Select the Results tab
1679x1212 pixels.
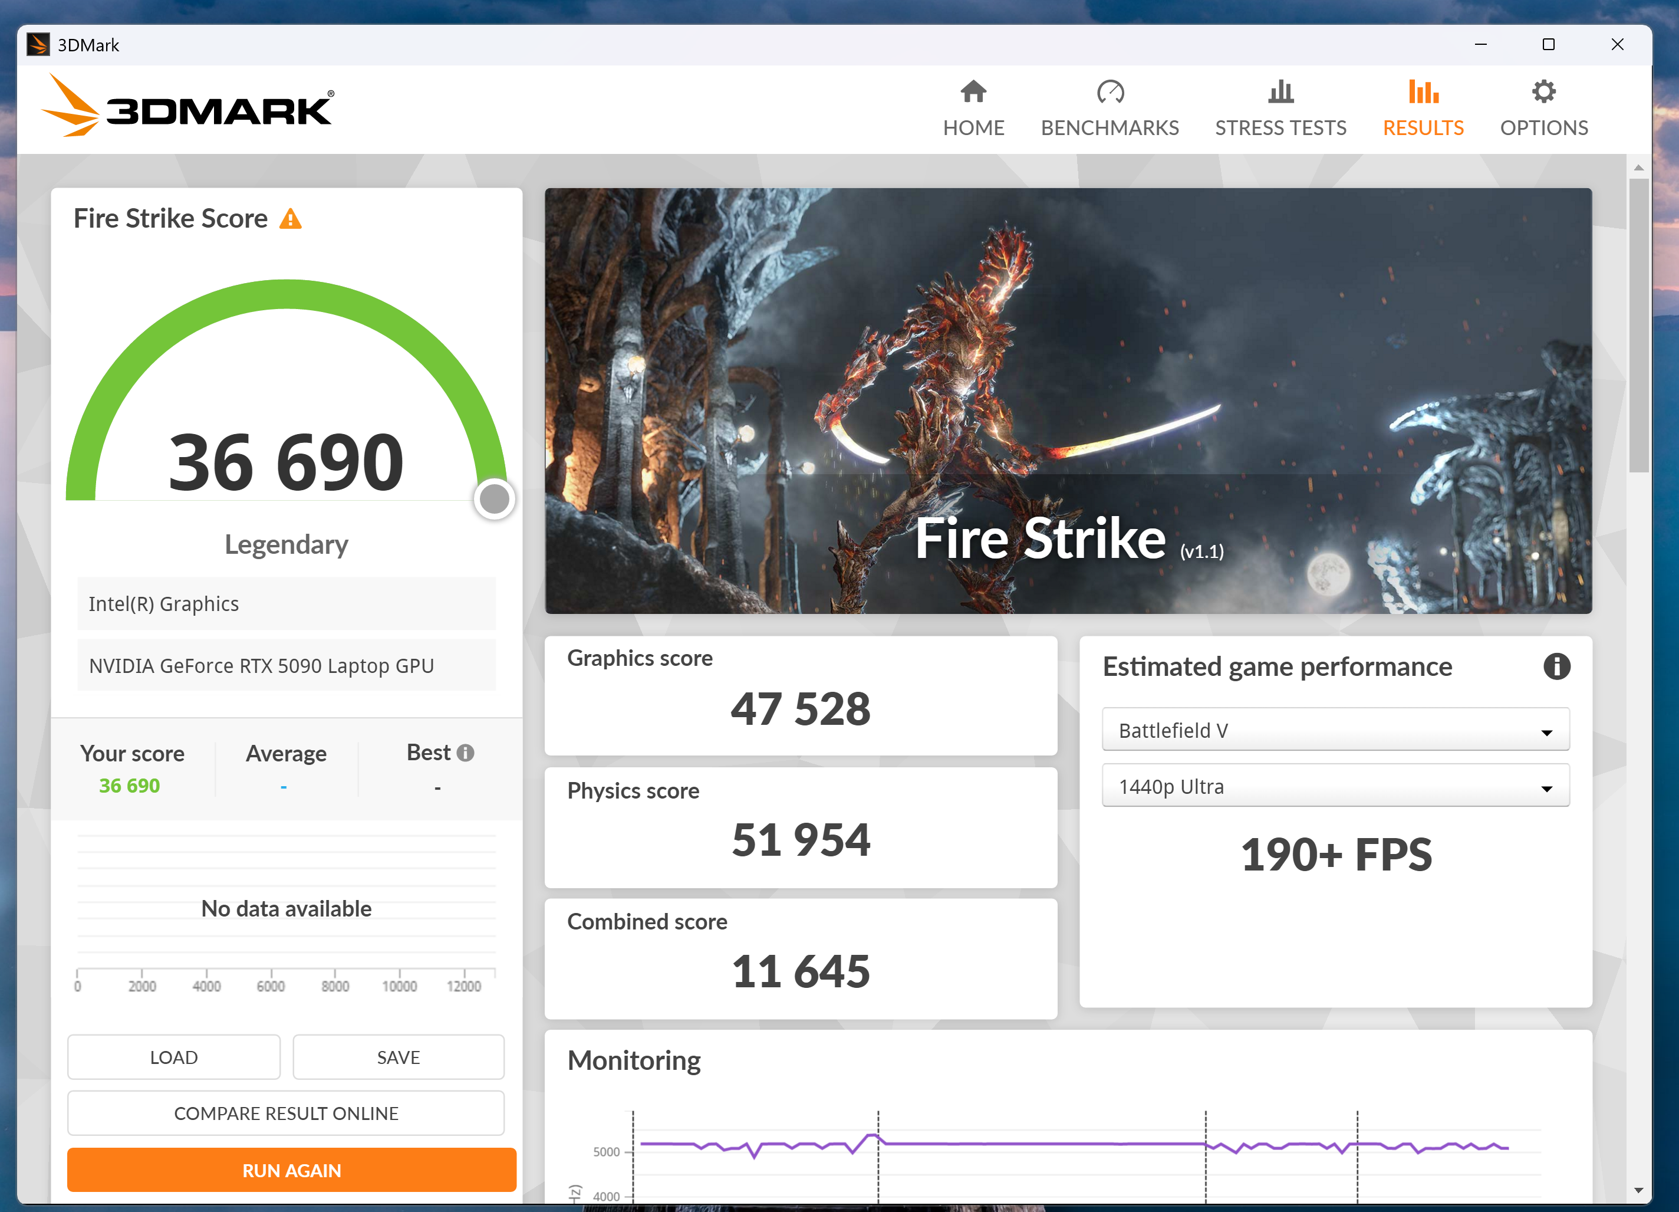click(x=1423, y=109)
